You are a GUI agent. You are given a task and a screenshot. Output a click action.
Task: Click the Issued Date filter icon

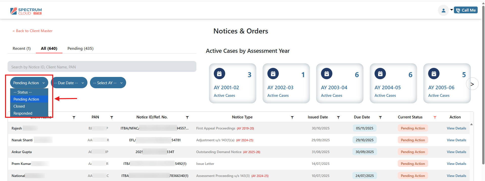point(338,117)
